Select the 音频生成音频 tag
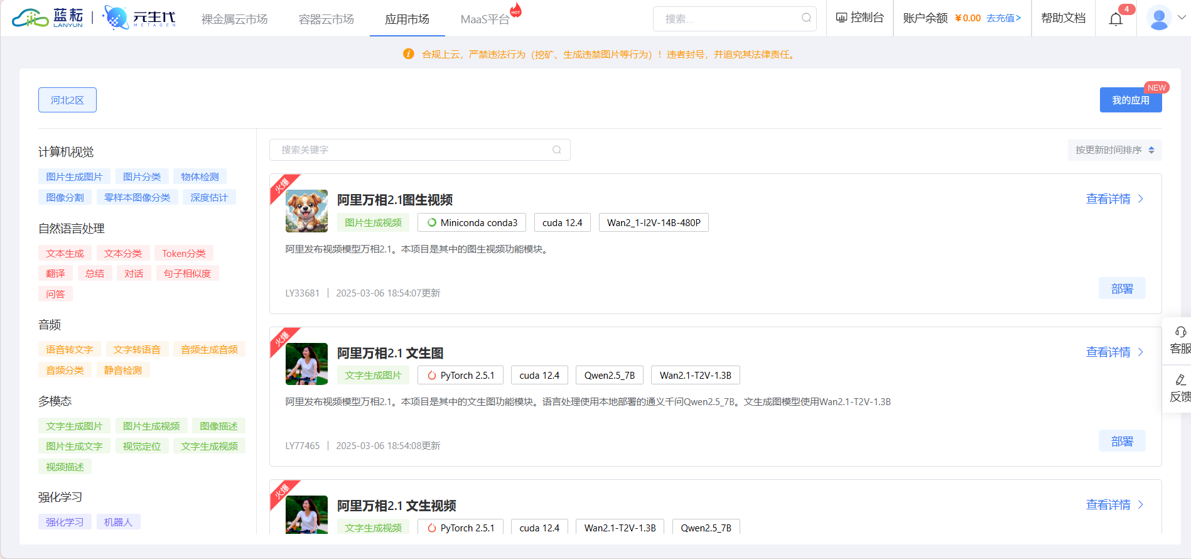 coord(209,350)
